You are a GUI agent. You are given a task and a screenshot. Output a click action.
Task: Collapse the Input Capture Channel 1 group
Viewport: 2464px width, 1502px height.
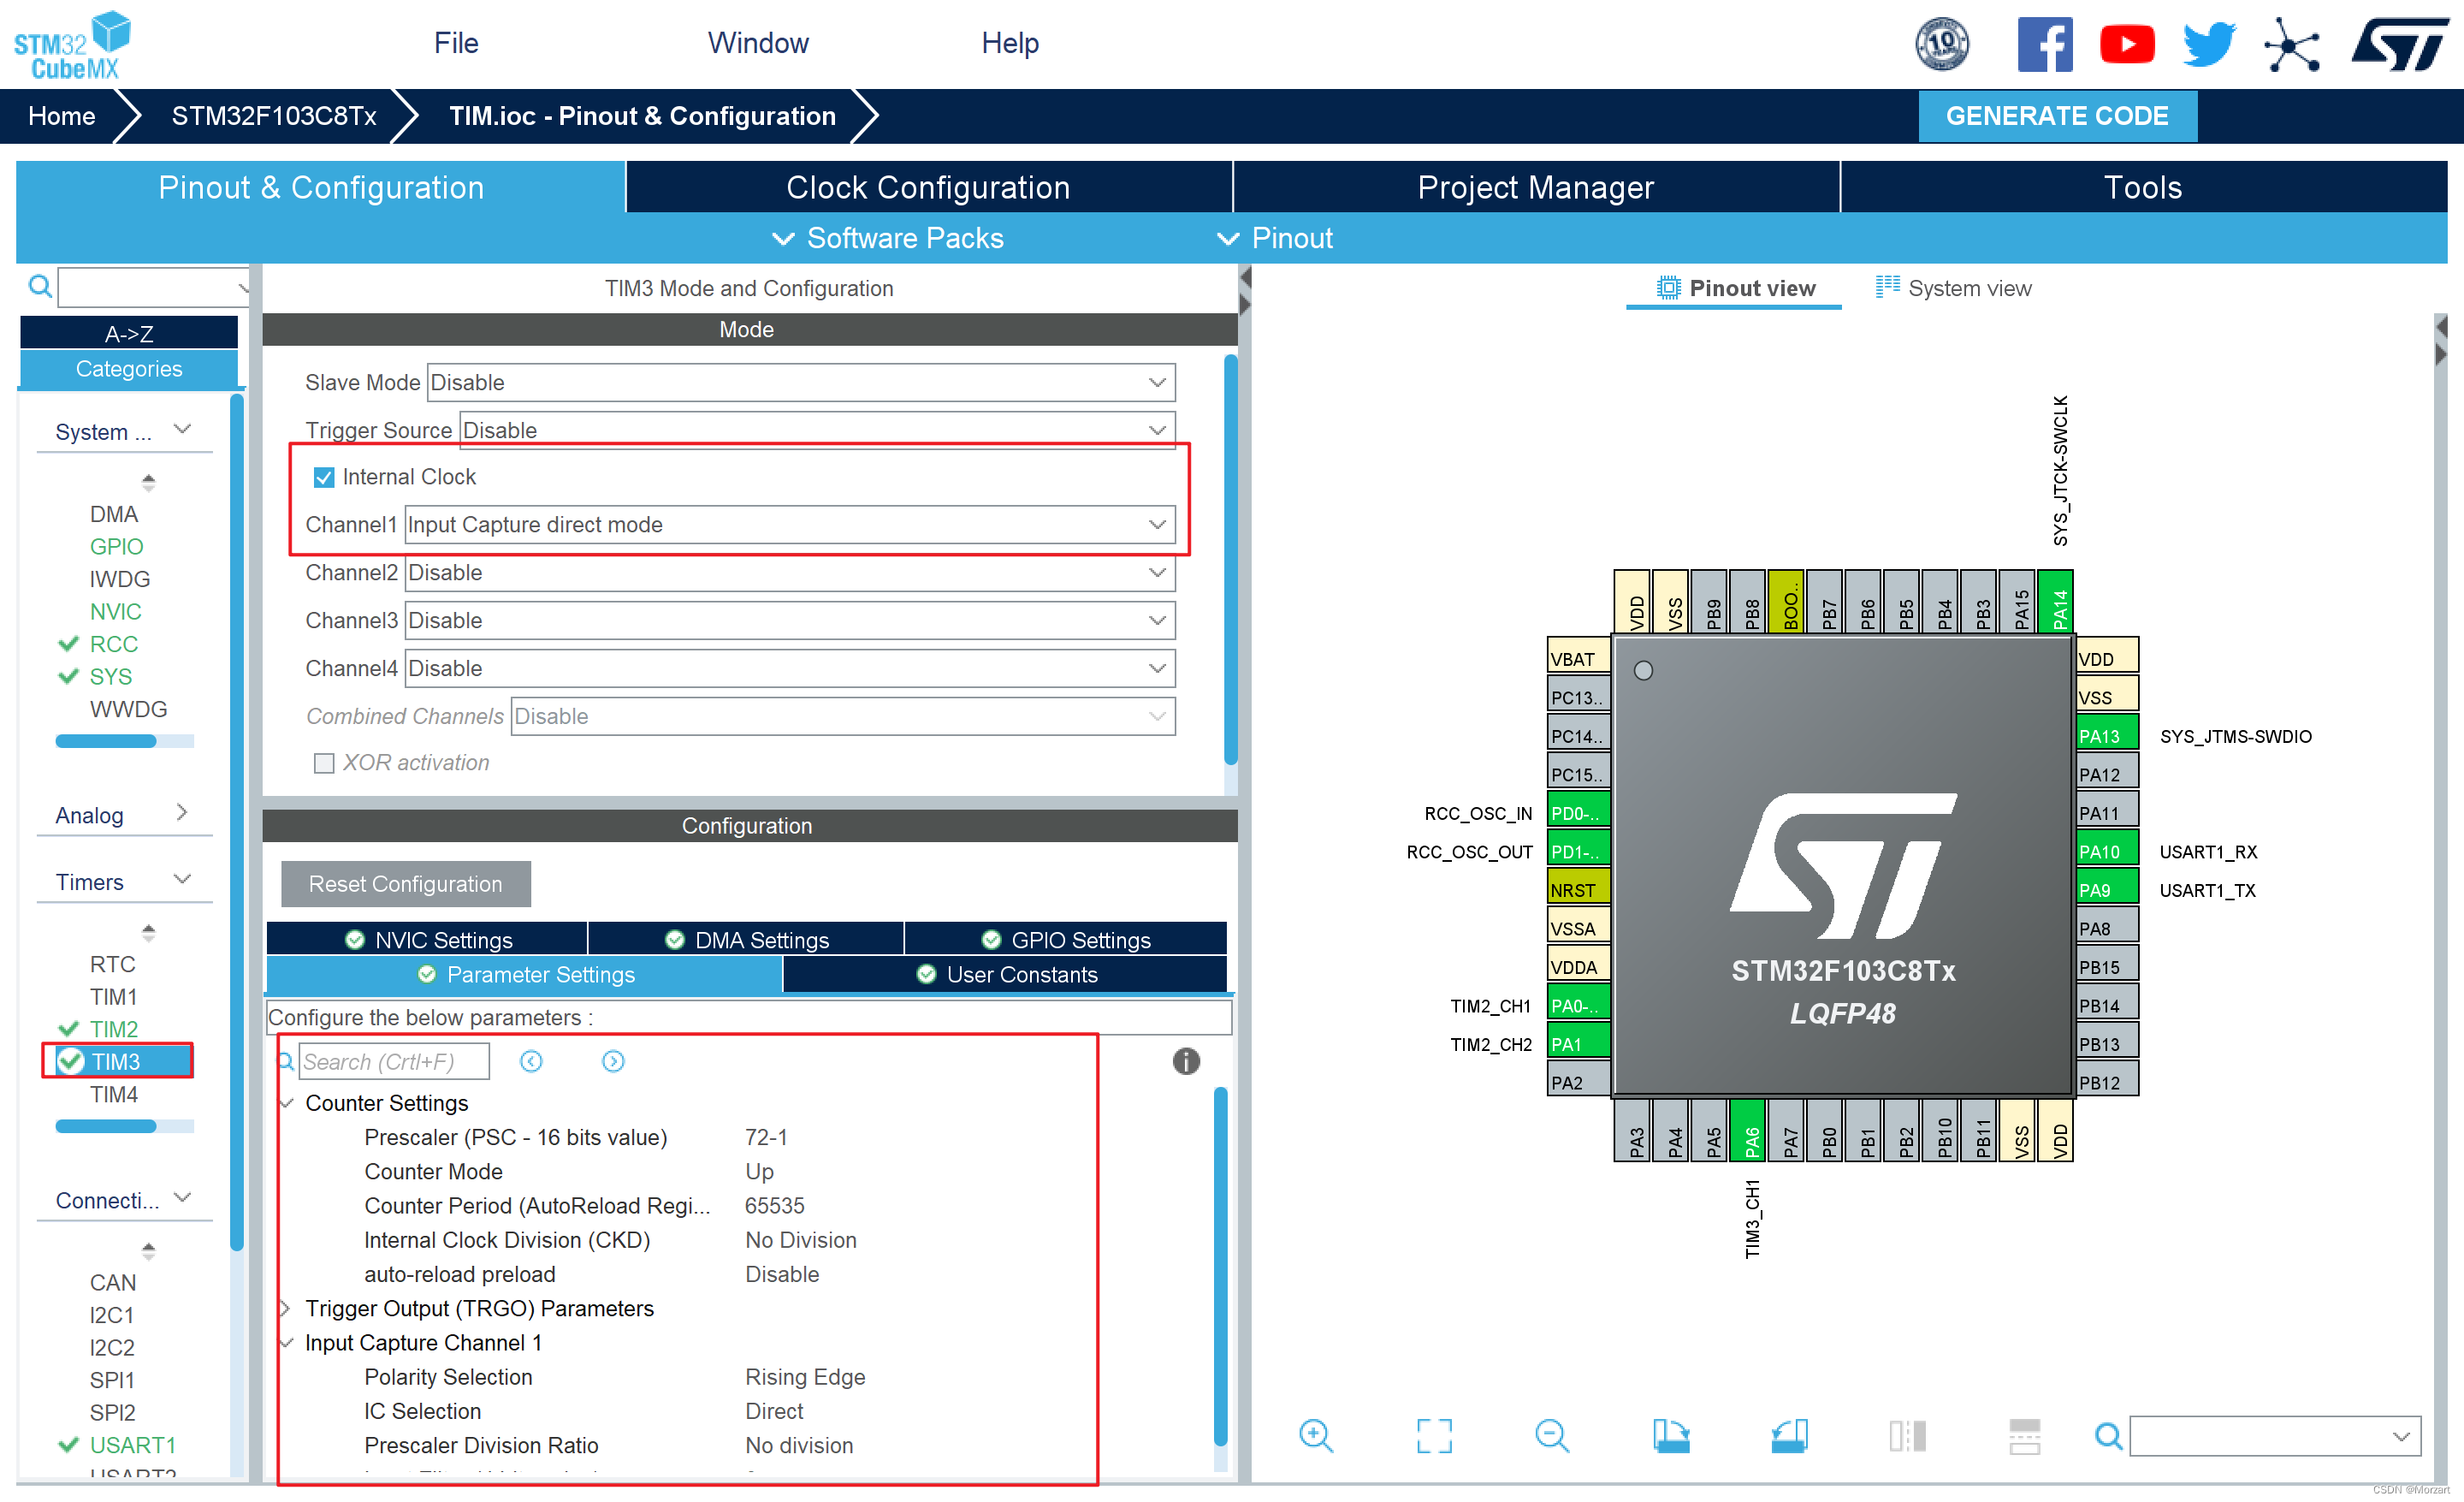click(x=285, y=1343)
